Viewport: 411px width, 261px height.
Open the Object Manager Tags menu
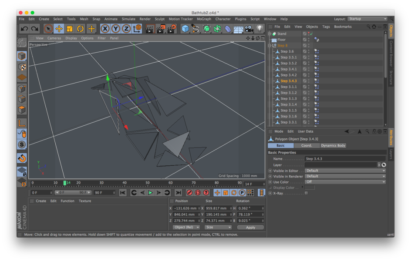click(x=326, y=27)
